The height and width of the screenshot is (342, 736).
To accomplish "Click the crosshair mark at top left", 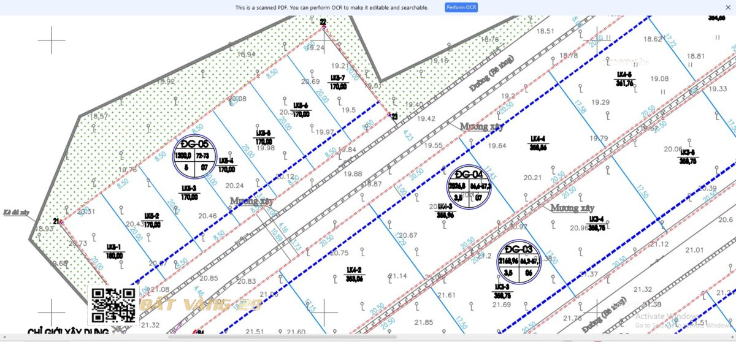I will tap(52, 40).
